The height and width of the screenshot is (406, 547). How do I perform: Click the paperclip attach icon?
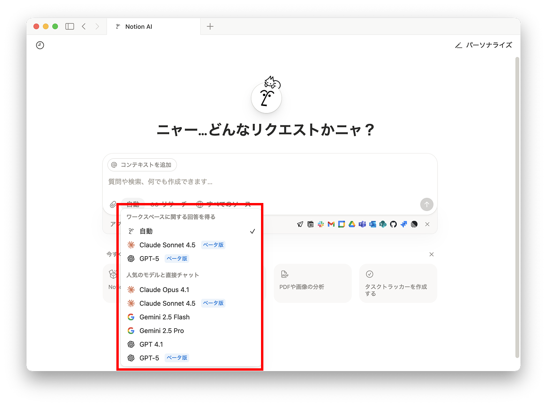[113, 204]
